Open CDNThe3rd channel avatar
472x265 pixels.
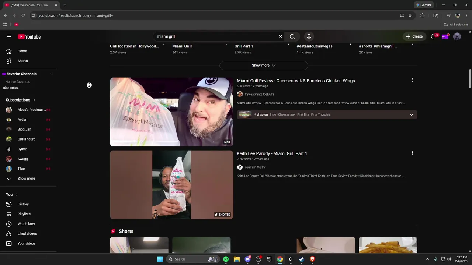point(9,139)
